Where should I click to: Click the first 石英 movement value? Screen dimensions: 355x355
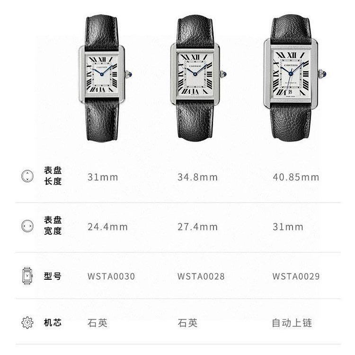(x=98, y=323)
